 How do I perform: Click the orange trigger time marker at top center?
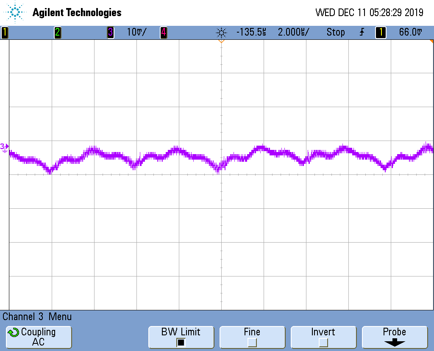221,41
